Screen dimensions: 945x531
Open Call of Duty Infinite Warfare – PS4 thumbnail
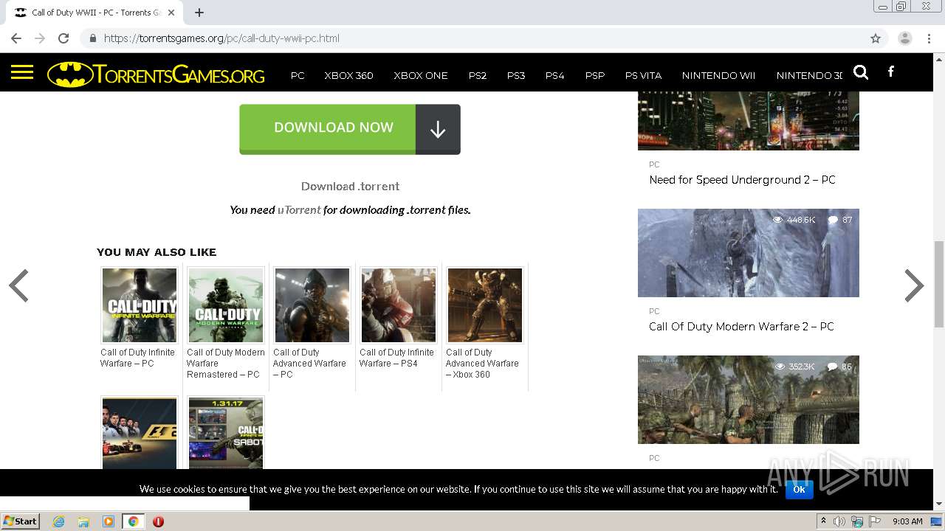pos(399,305)
